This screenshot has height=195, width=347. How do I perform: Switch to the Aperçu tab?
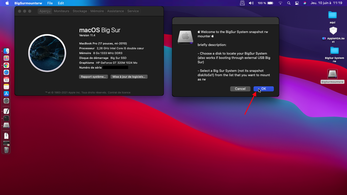[x=45, y=11]
